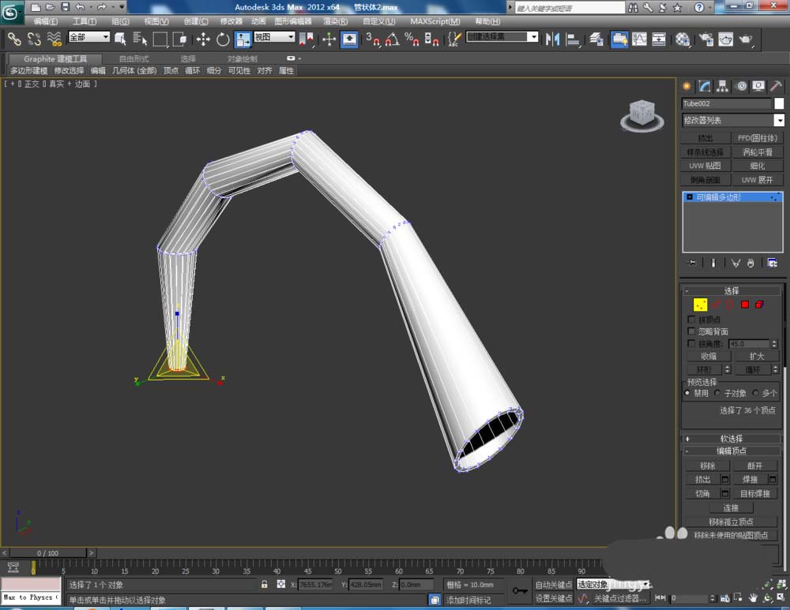Select the Rotate tool in main toolbar
The width and height of the screenshot is (790, 610).
click(223, 39)
